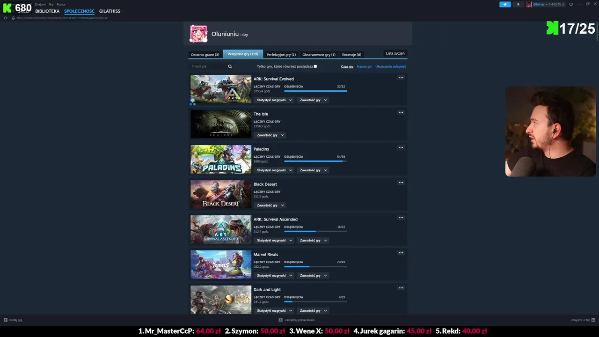
Task: Open the more options menu for Dark and Light
Action: pyautogui.click(x=401, y=288)
